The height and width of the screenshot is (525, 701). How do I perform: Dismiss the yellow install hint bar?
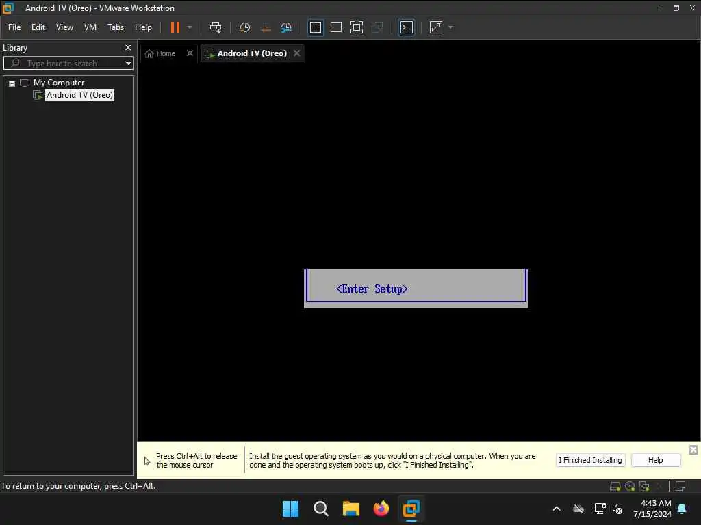(693, 450)
